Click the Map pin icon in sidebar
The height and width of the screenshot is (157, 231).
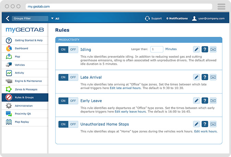pos(9,57)
